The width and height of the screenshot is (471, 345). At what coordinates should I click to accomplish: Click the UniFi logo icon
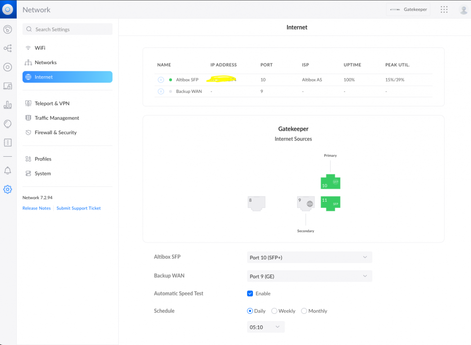[x=8, y=9]
